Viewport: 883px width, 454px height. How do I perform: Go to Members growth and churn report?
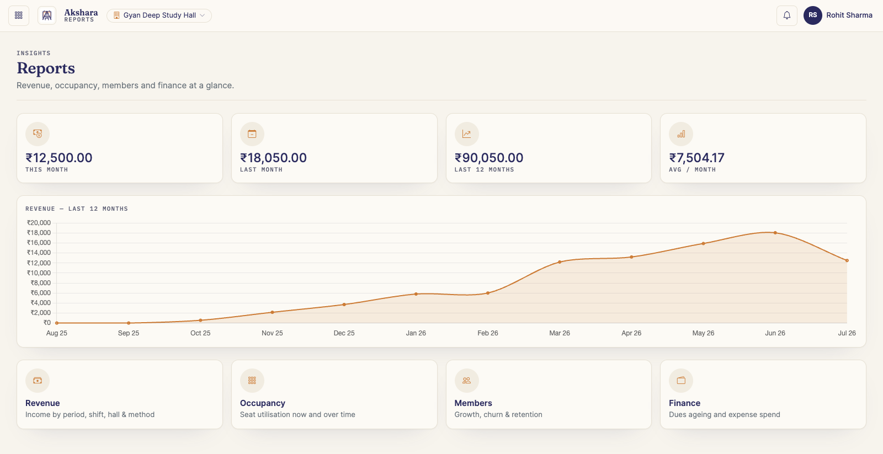click(549, 394)
